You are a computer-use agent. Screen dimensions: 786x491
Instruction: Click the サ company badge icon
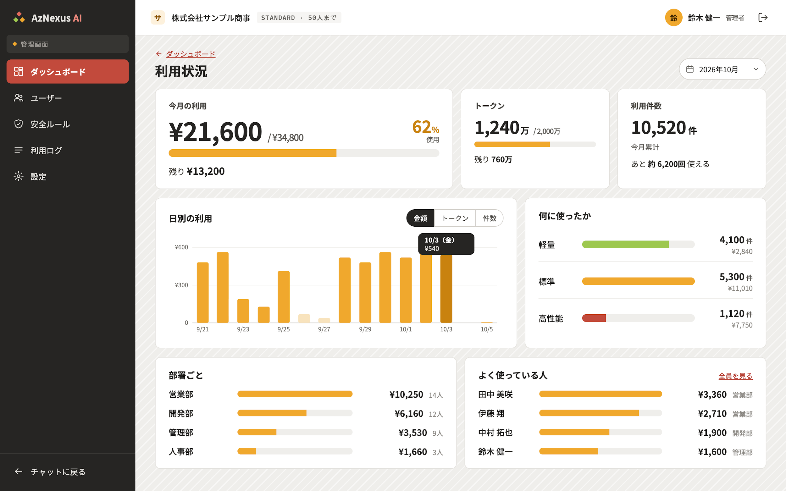(158, 18)
